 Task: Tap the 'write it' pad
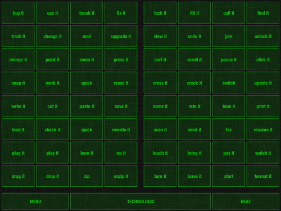pyautogui.click(x=18, y=106)
